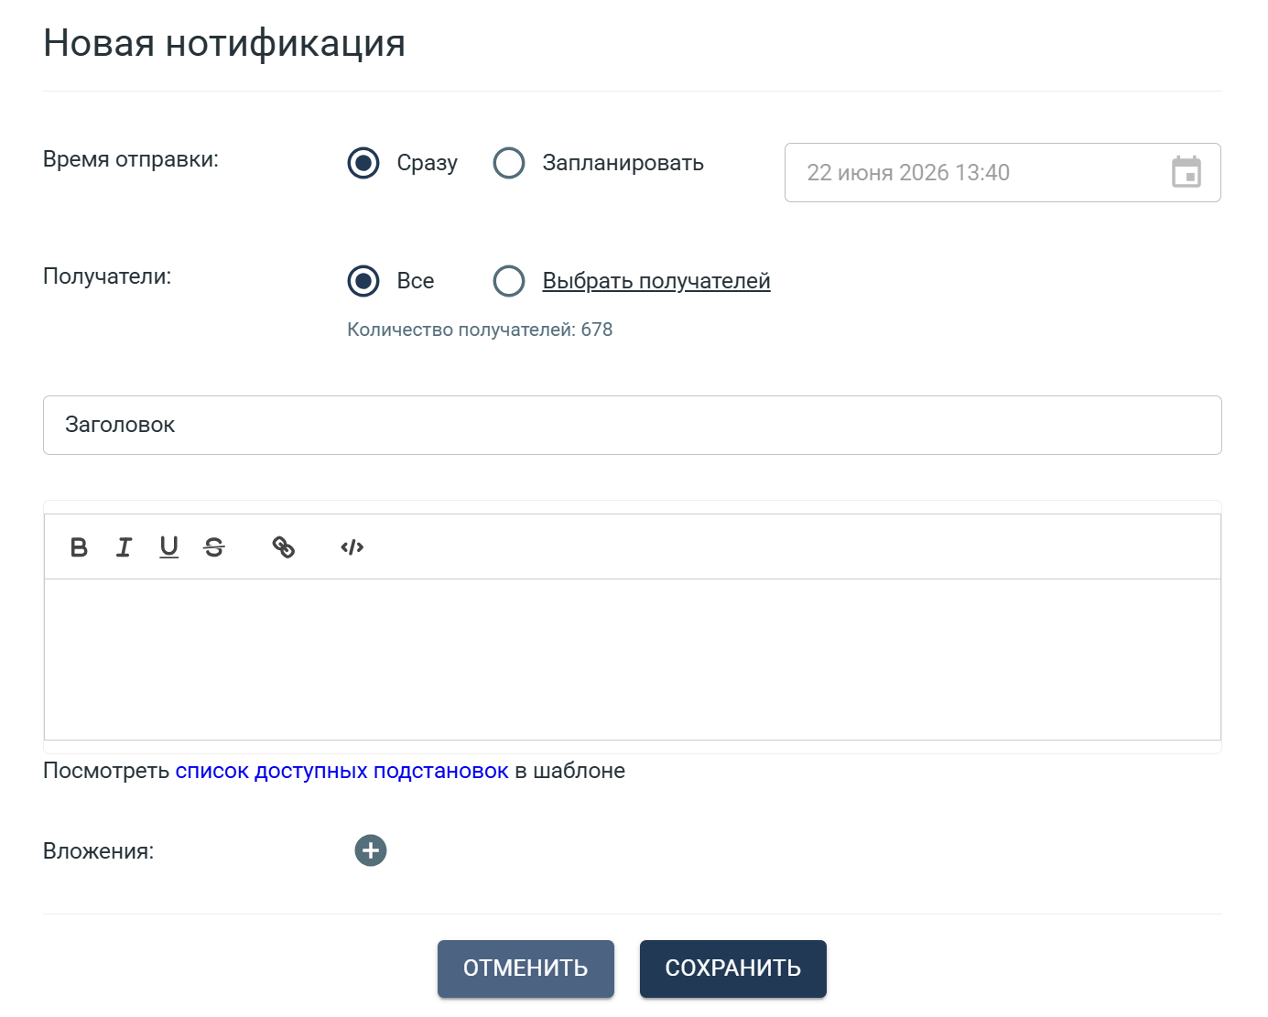Click the scheduled date field 22 июня 2026
Screen dimensions: 1268x1017
[x=1002, y=172]
